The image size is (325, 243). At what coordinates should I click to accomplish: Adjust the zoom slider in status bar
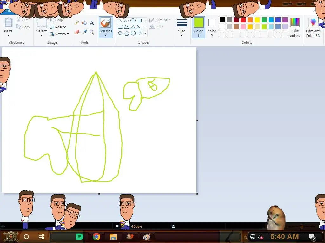coord(302,227)
